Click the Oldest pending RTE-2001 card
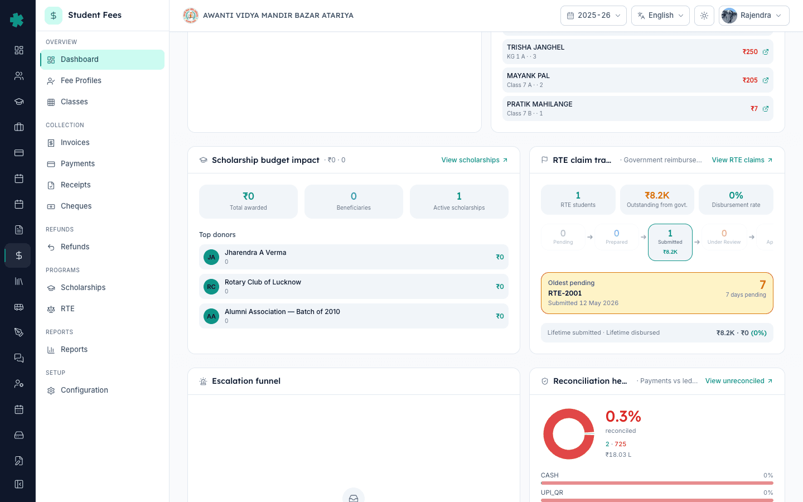Image resolution: width=803 pixels, height=502 pixels. 657,293
